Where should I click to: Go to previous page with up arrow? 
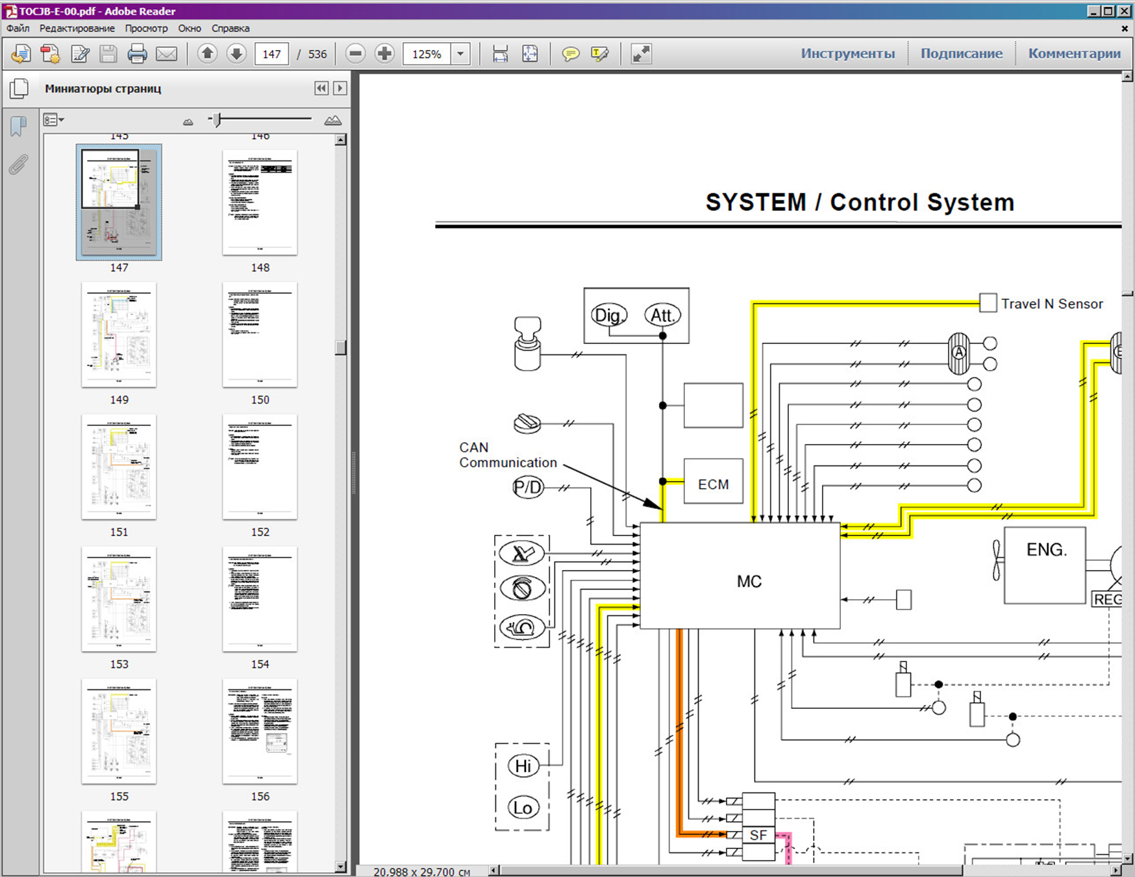(x=207, y=54)
